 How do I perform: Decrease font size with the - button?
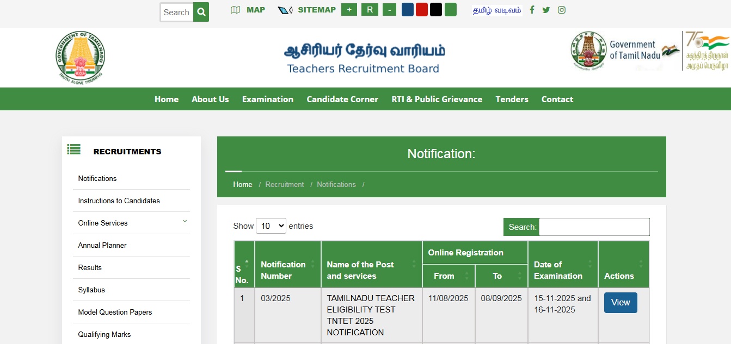(x=389, y=10)
